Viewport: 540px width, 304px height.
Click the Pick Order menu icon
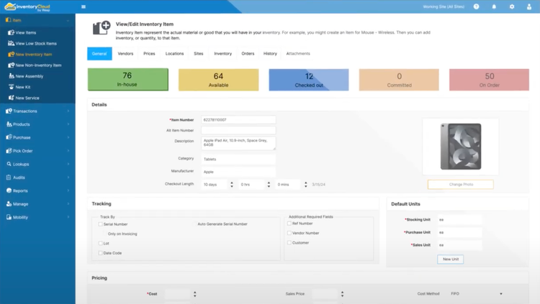(x=9, y=151)
